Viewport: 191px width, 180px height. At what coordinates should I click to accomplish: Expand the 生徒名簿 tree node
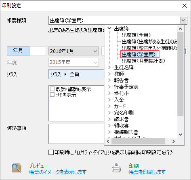pos(109,67)
